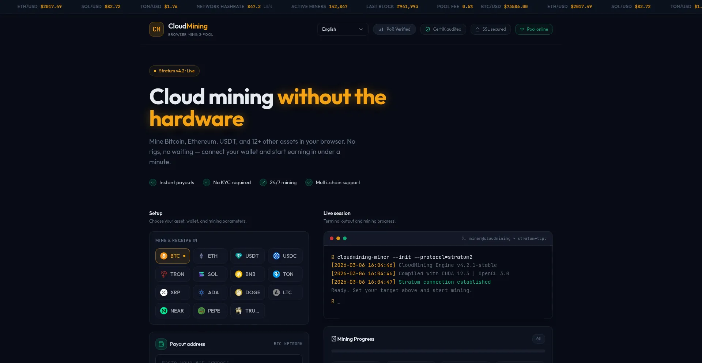Screen dimensions: 702x363
Task: Choose the ADA asset option
Action: click(x=210, y=292)
